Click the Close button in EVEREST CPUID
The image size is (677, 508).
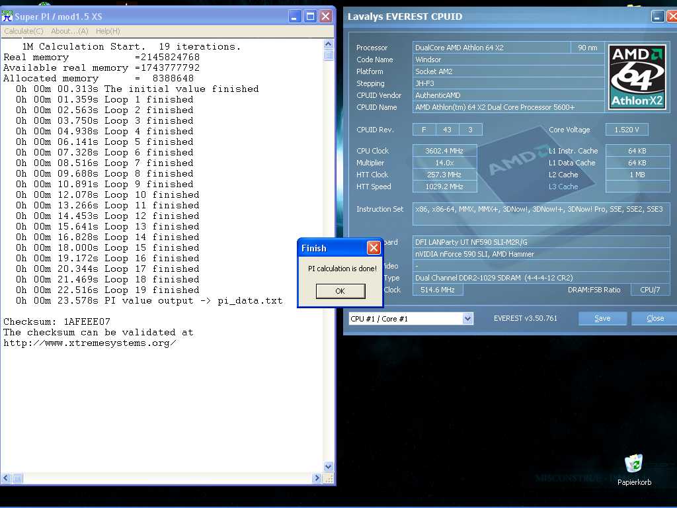click(655, 318)
